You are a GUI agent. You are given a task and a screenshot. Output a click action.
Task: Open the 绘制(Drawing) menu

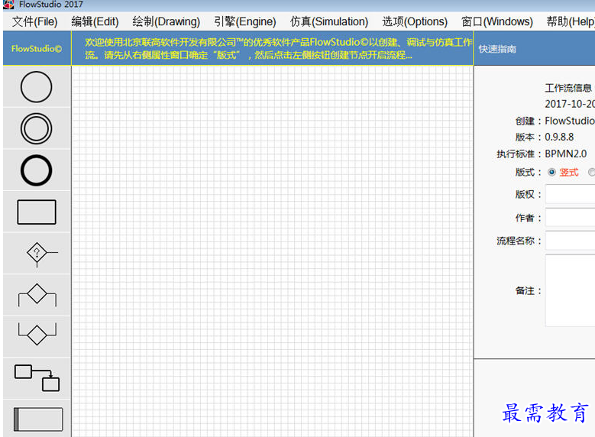click(167, 21)
